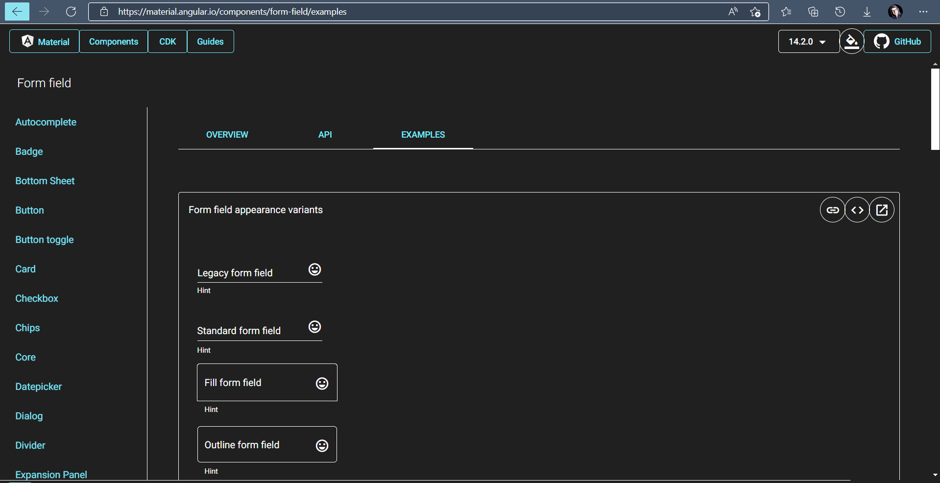Add the page to favorites with the star icon
Screen dimensions: 940x483
pyautogui.click(x=755, y=12)
